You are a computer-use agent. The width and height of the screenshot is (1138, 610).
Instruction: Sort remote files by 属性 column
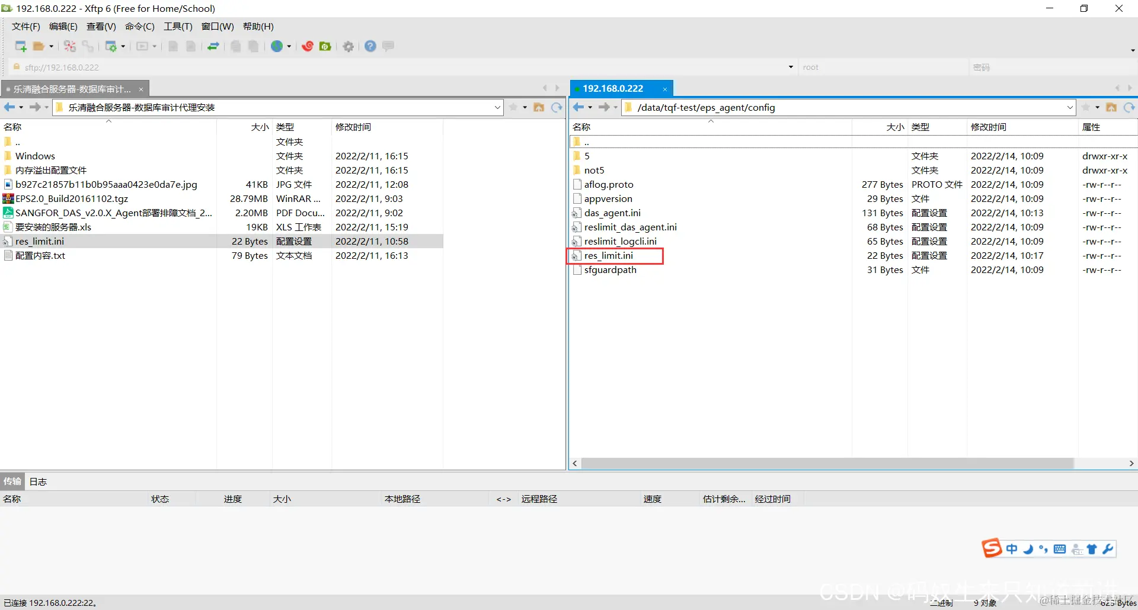tap(1107, 127)
